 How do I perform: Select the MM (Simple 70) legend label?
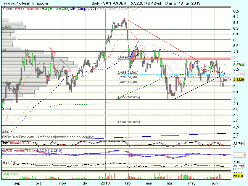[x=85, y=8]
